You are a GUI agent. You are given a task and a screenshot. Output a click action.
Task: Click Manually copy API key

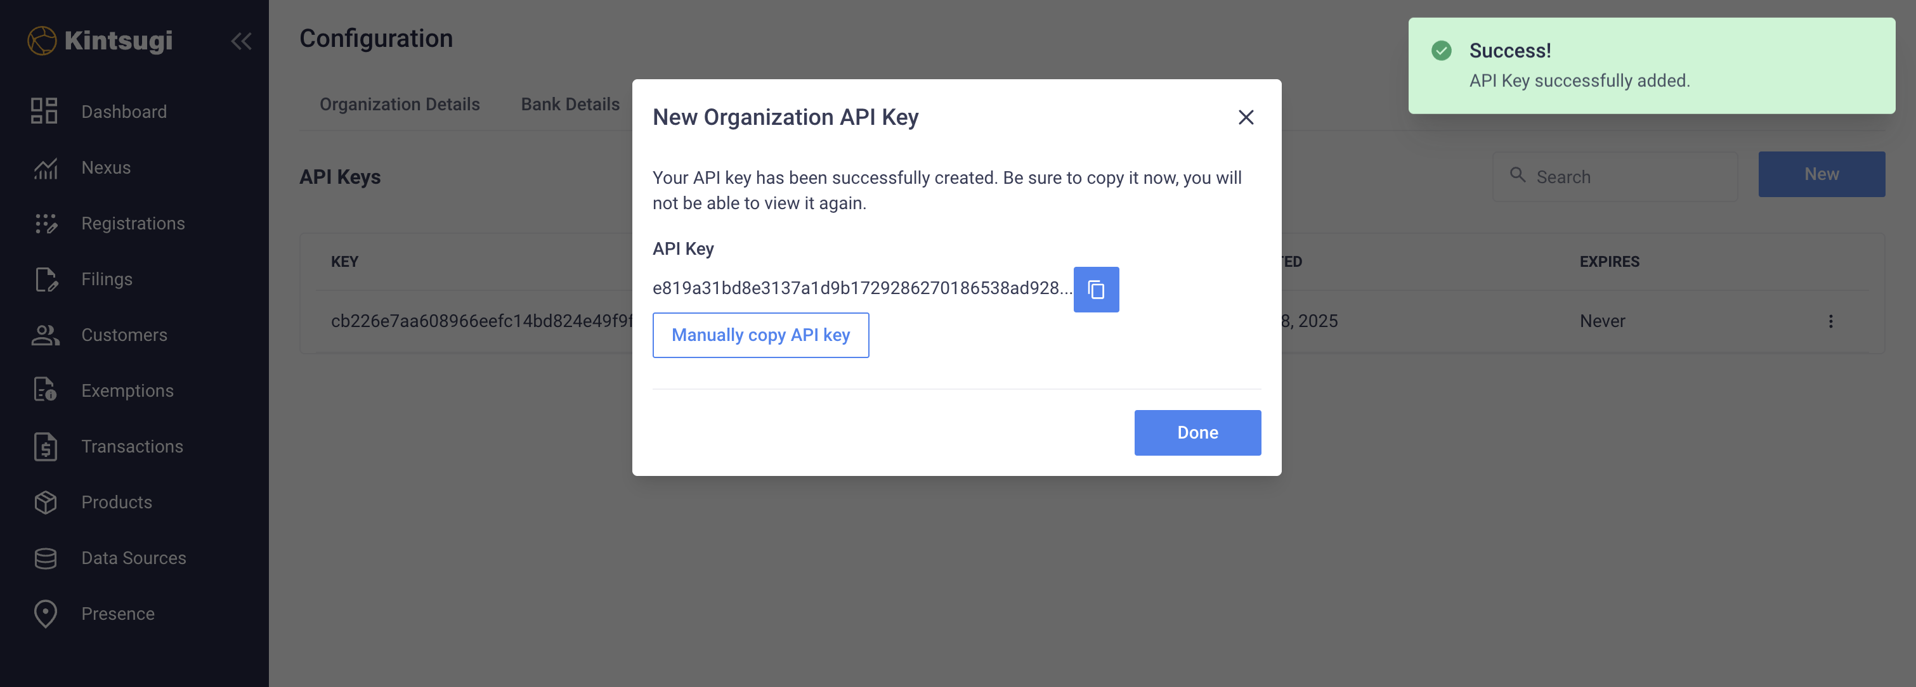click(x=760, y=335)
